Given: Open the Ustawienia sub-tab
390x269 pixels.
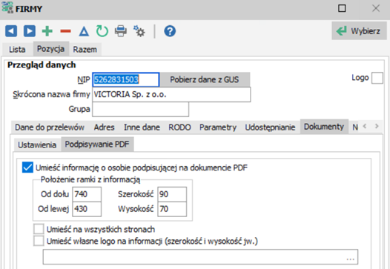Looking at the screenshot, I should [37, 145].
